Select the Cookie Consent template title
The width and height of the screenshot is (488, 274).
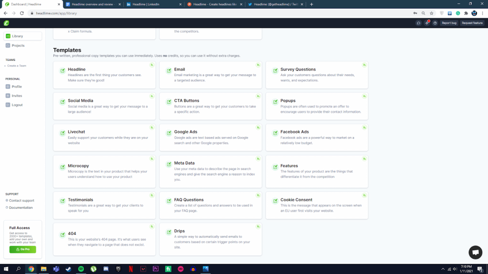coord(296,200)
